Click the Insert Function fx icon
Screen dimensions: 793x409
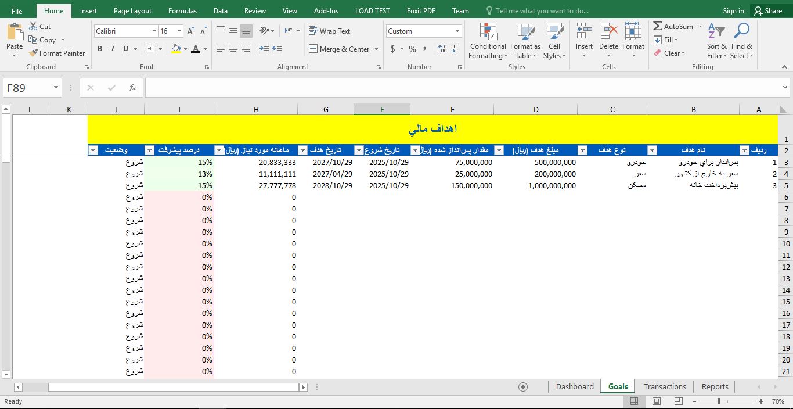click(x=132, y=88)
